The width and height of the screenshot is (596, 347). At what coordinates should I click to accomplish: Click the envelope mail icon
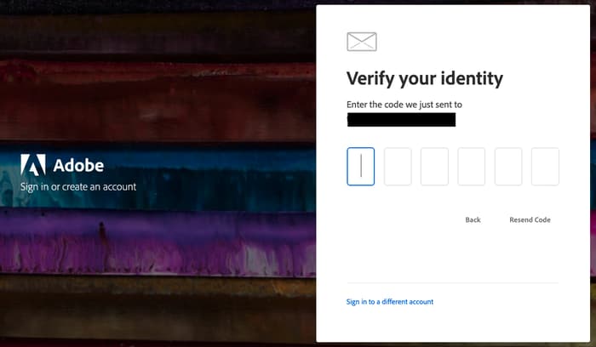click(362, 42)
